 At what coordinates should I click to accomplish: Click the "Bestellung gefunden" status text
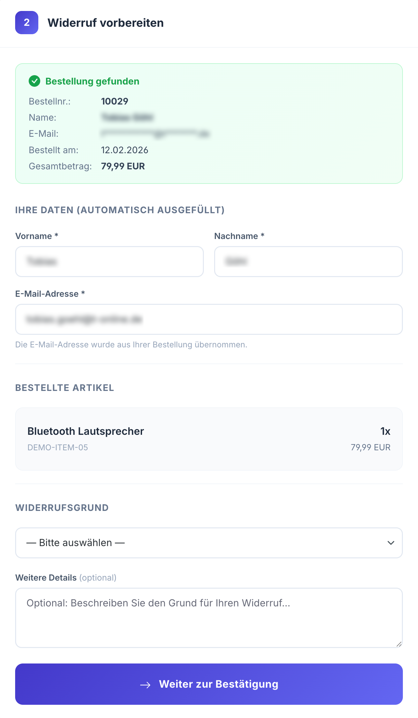pyautogui.click(x=92, y=81)
